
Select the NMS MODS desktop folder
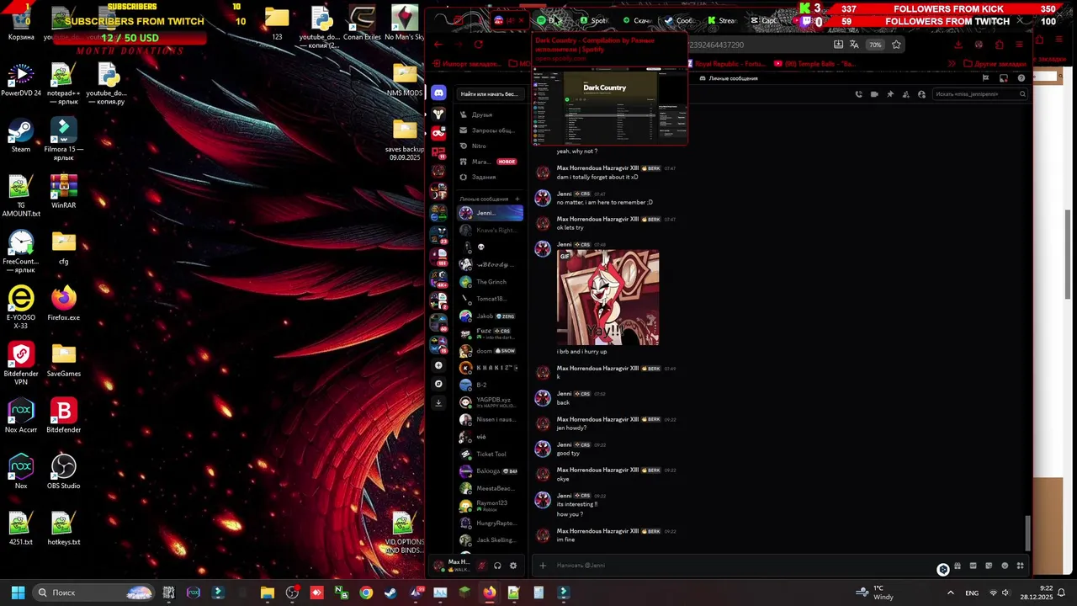point(404,79)
